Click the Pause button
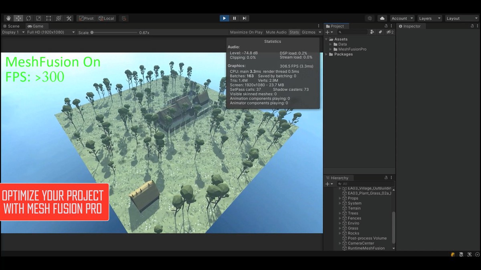 234,18
